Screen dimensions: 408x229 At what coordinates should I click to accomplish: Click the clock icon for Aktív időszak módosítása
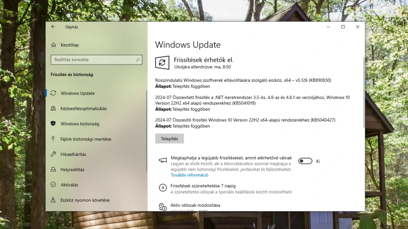[163, 206]
